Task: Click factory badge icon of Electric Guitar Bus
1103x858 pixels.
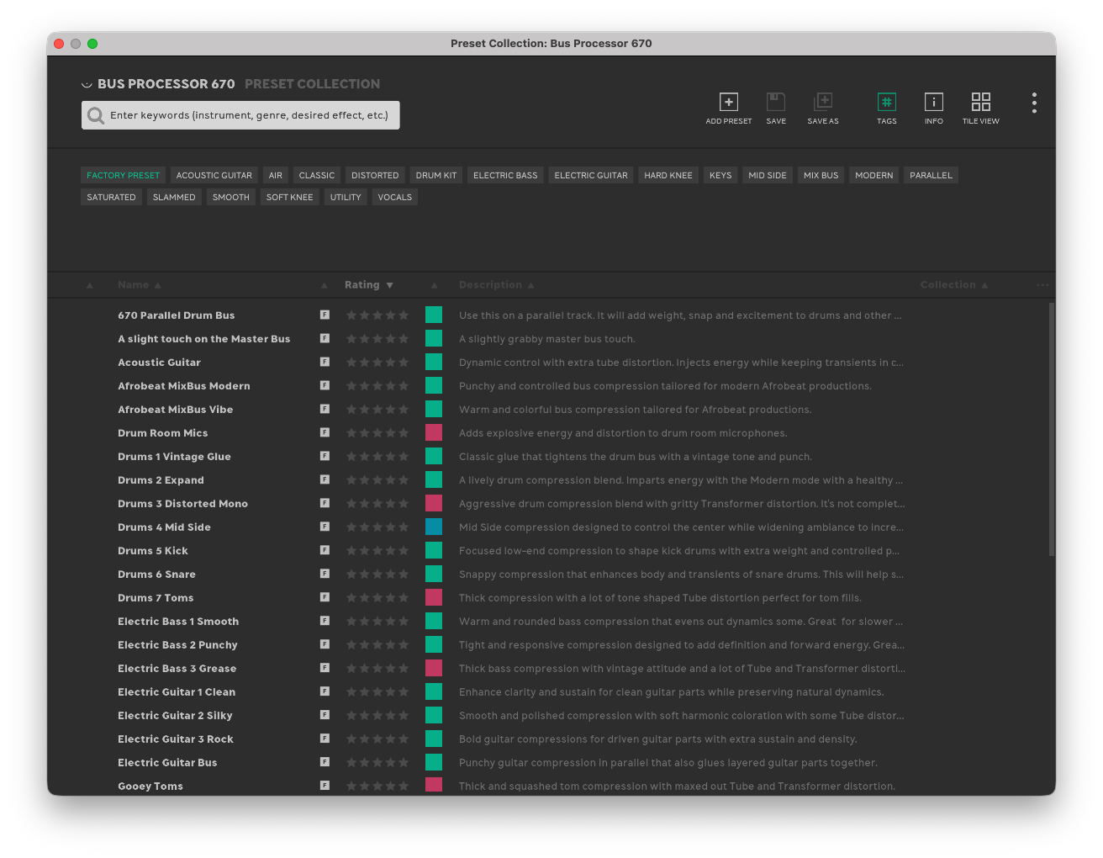Action: pos(325,762)
